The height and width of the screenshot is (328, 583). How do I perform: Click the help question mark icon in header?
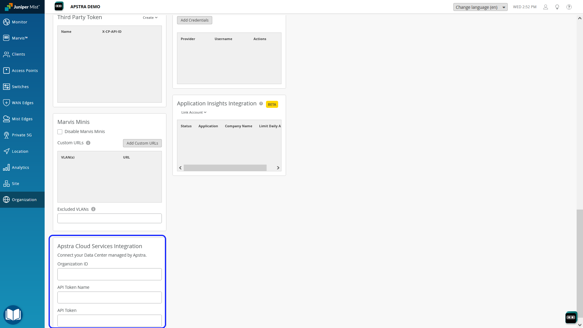point(569,7)
